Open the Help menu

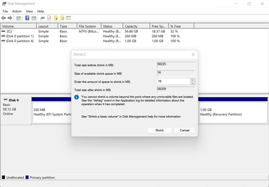coord(41,11)
